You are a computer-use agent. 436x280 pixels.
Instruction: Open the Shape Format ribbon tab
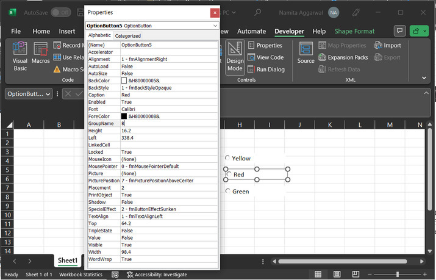[355, 31]
